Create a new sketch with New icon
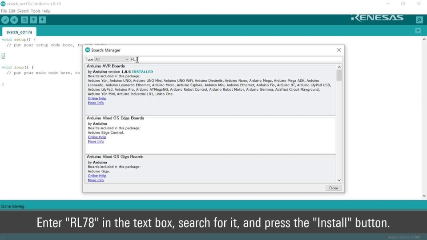 coord(24,20)
